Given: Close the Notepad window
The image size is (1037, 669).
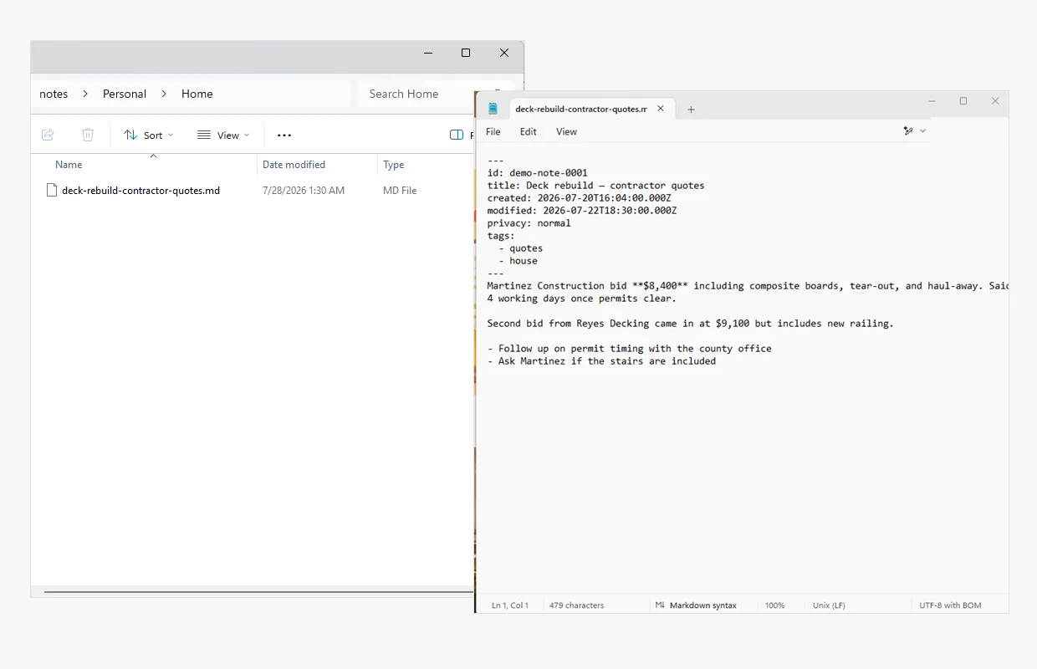Looking at the screenshot, I should click(995, 101).
